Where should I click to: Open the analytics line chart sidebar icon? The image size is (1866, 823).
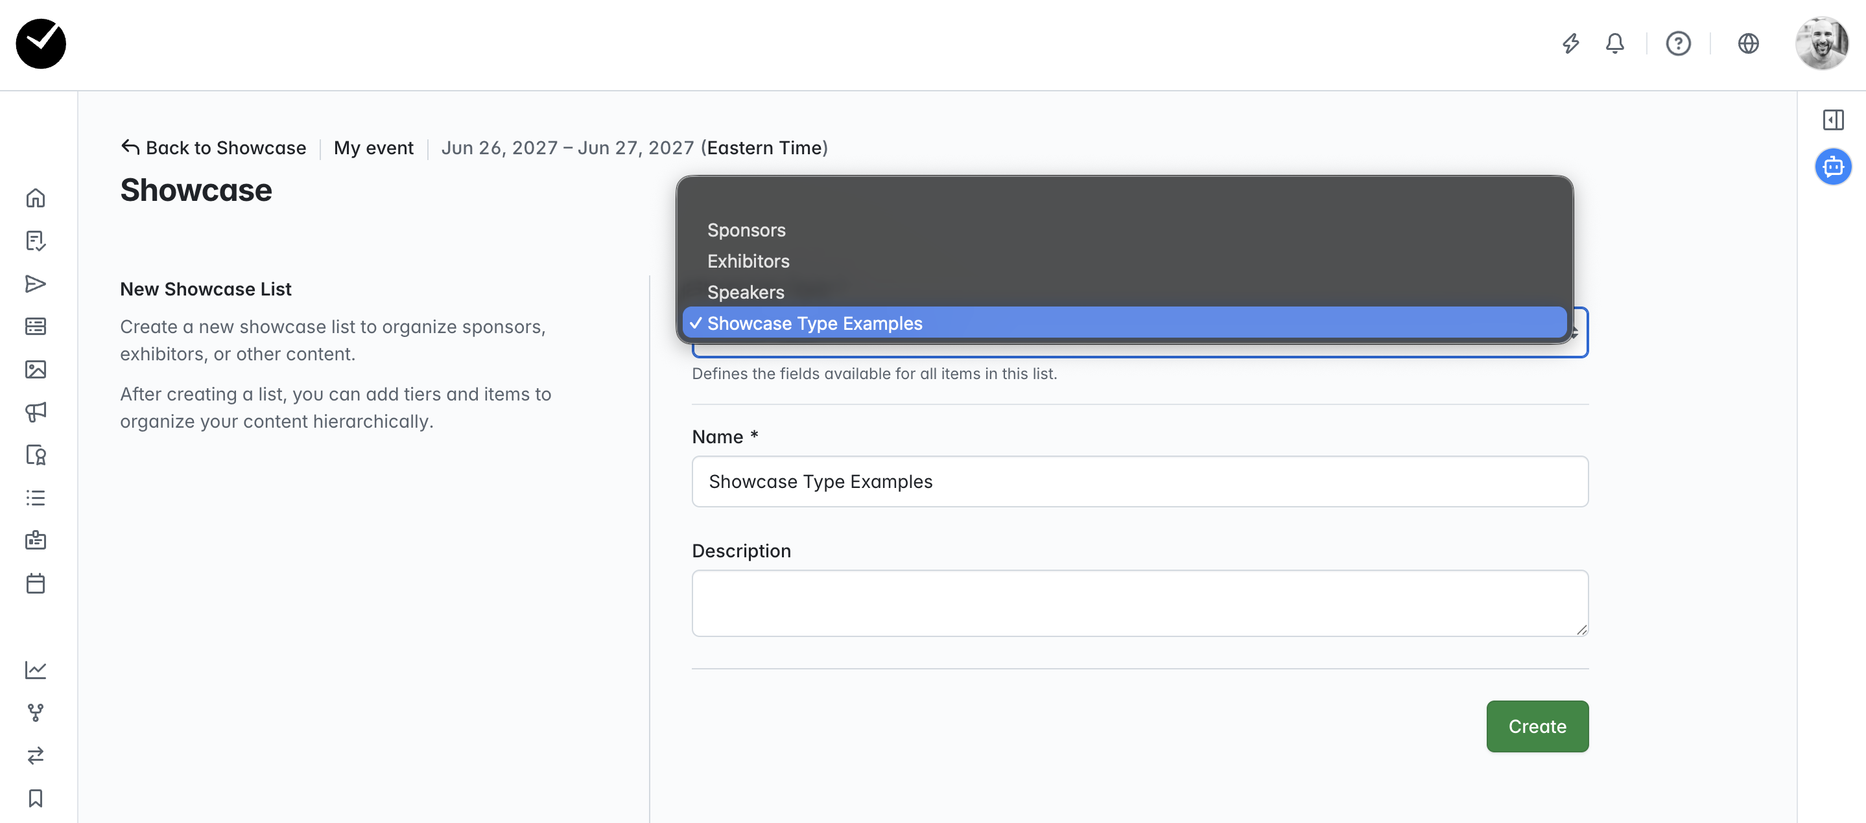pos(36,669)
